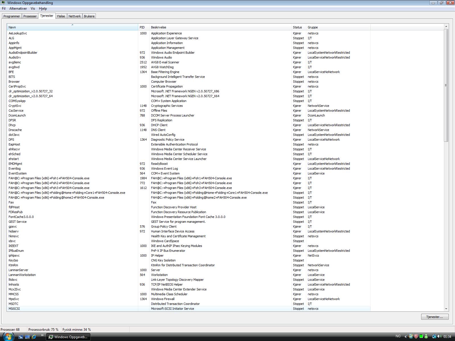Select the Fax service row
This screenshot has width=455, height=341.
tap(189, 202)
